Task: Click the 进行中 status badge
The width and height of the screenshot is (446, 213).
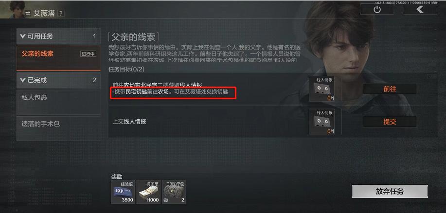Action: (88, 54)
